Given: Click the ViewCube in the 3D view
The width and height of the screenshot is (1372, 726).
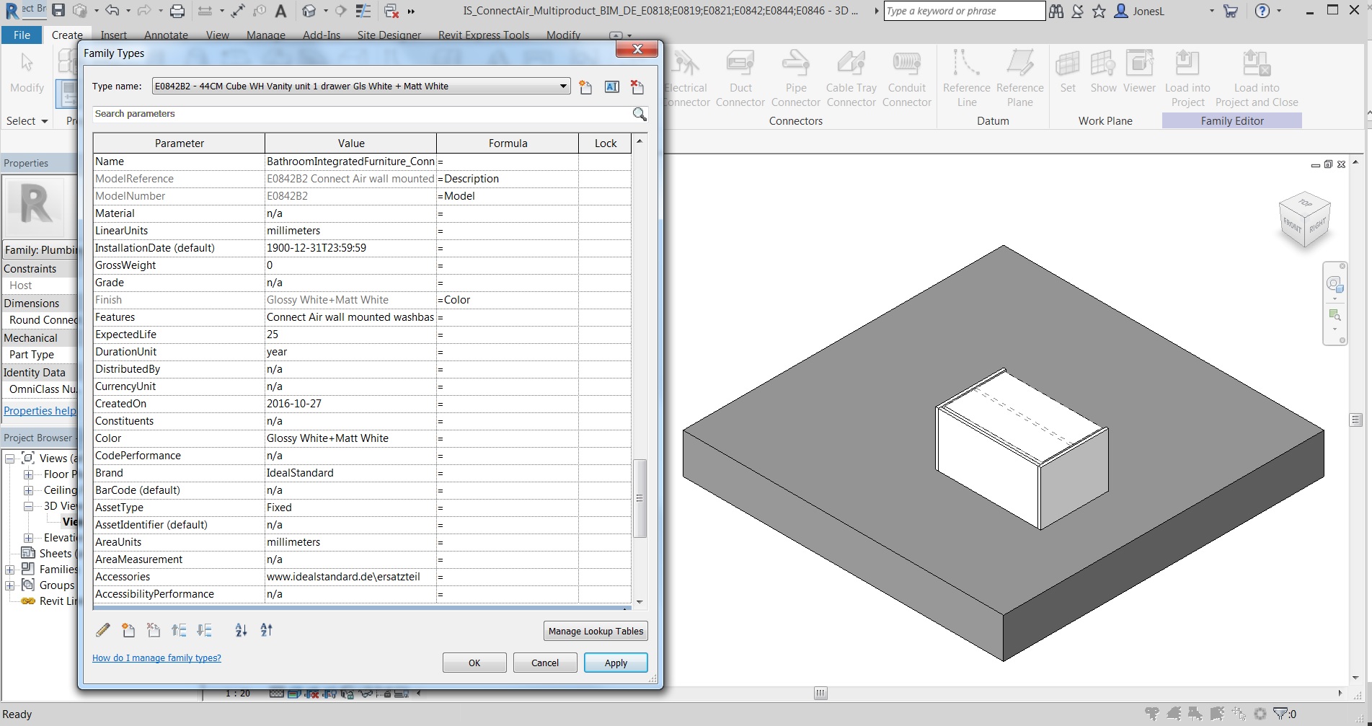Looking at the screenshot, I should (1304, 221).
